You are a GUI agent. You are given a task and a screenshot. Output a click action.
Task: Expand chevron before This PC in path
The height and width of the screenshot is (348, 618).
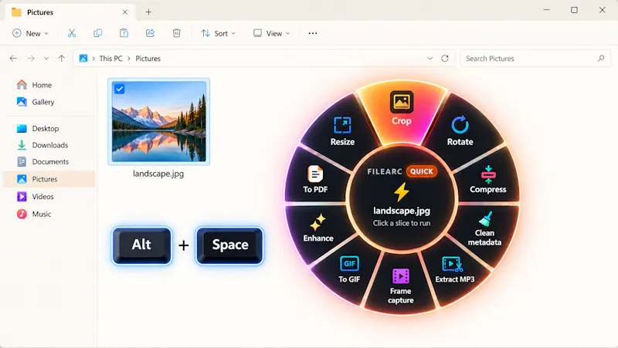pos(93,59)
